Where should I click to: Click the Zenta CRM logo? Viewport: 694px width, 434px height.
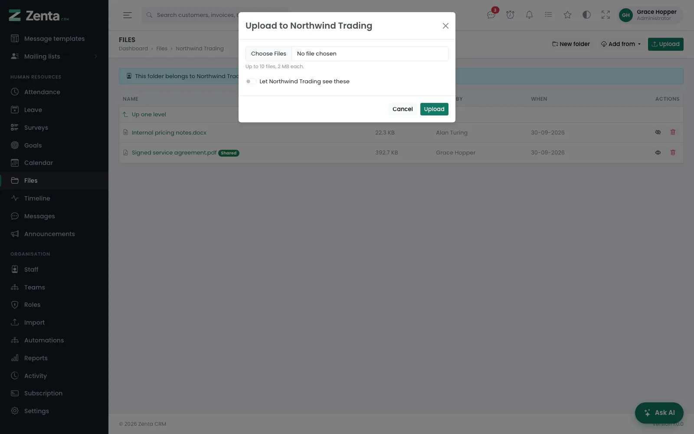[39, 16]
